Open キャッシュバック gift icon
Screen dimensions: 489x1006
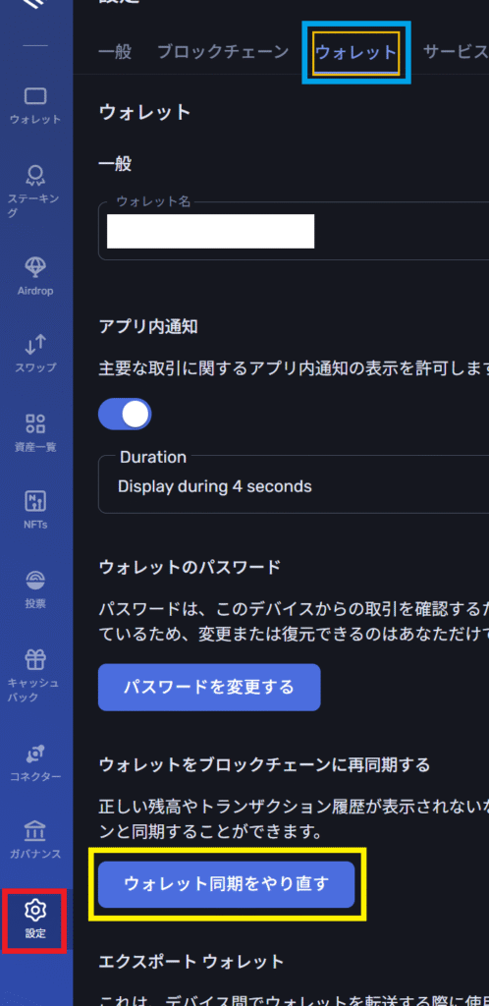point(35,659)
